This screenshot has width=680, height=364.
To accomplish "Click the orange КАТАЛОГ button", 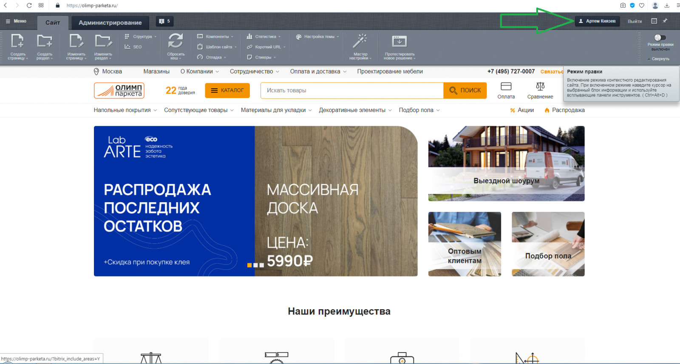I will click(x=227, y=90).
